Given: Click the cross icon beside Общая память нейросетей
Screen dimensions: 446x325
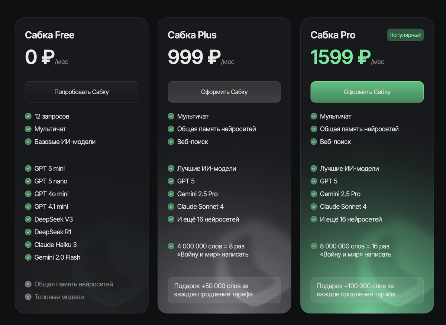Looking at the screenshot, I should pos(28,284).
